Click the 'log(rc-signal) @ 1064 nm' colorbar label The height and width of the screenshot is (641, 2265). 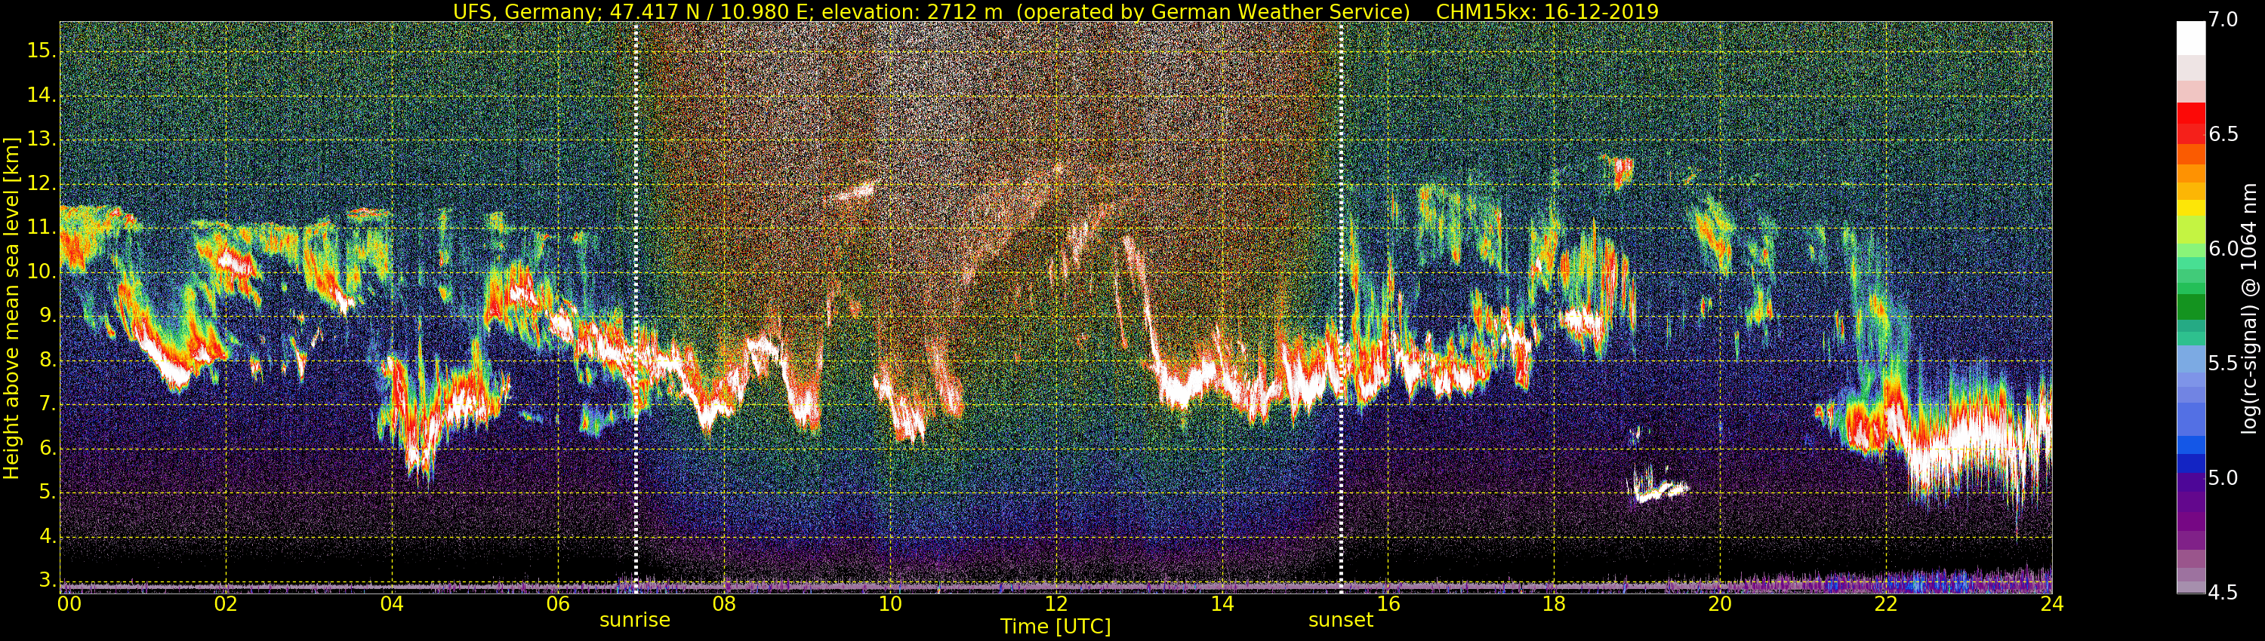click(x=2248, y=308)
